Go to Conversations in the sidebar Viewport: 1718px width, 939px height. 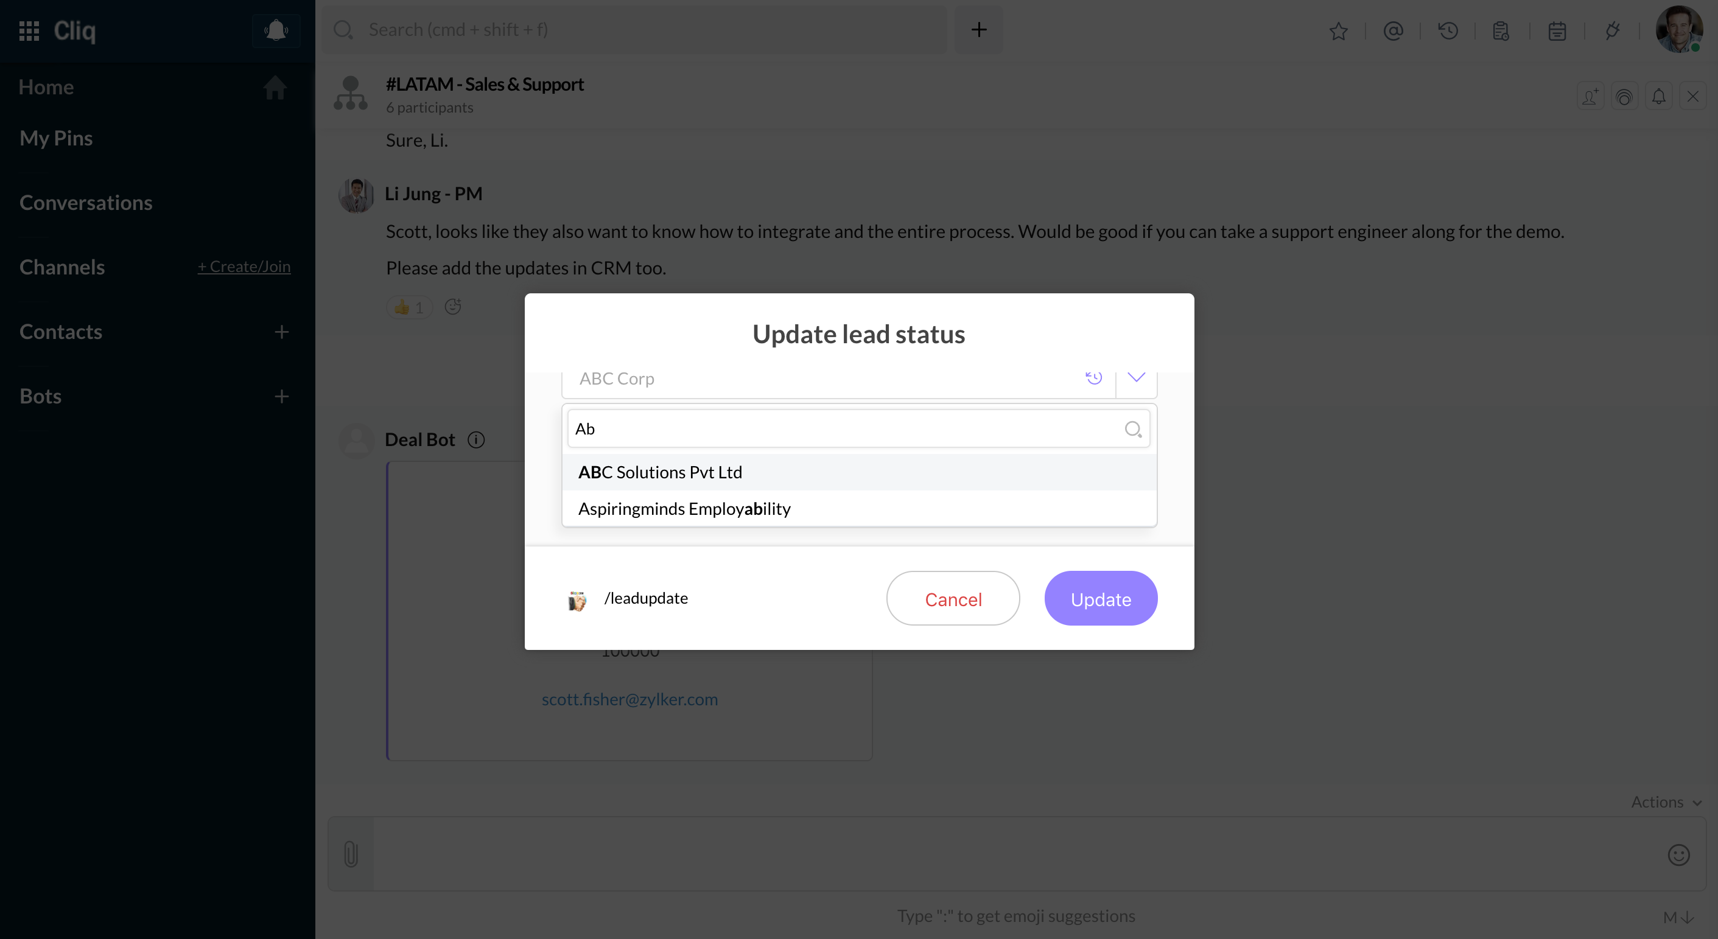[86, 203]
